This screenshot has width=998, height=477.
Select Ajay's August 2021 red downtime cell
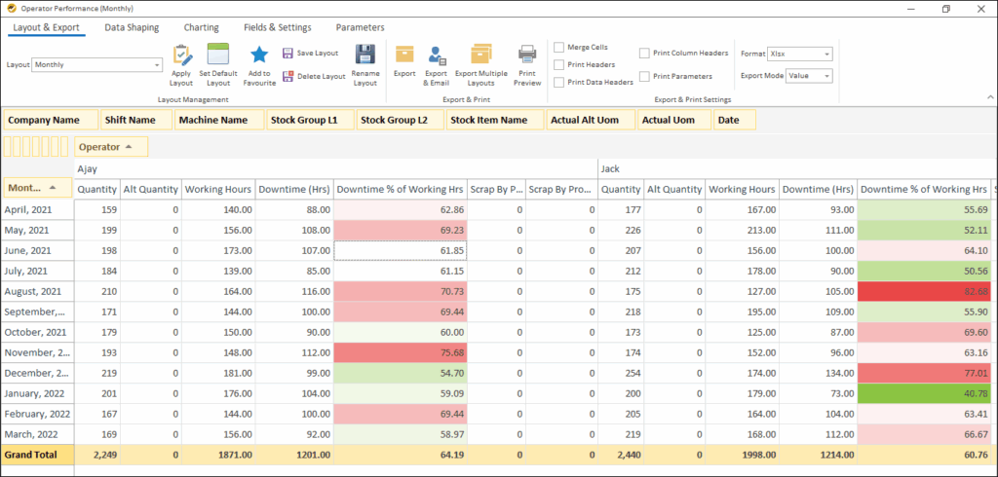point(400,291)
